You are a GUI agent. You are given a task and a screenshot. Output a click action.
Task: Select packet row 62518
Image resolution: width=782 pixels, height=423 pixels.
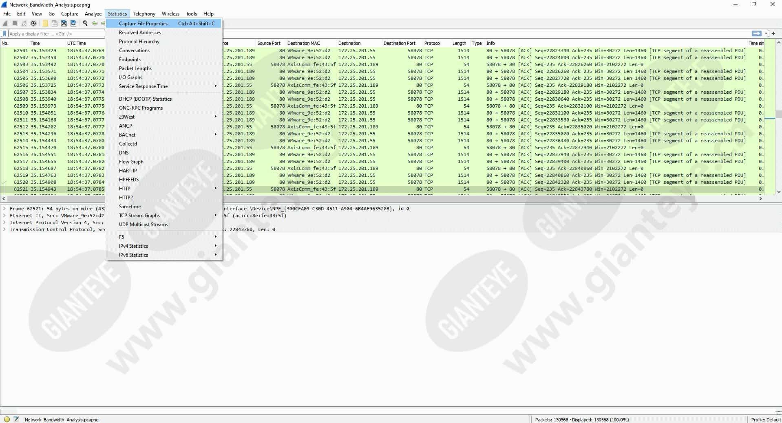coord(382,168)
